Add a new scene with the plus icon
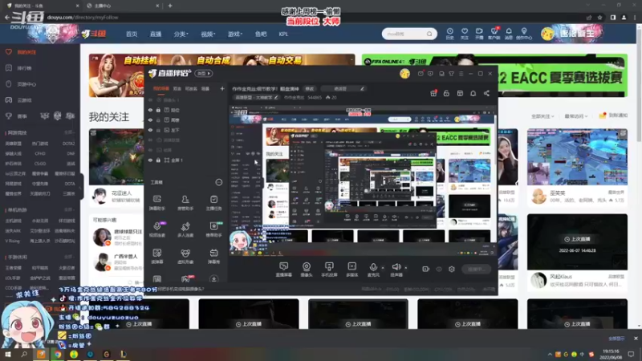The height and width of the screenshot is (361, 642). coord(222,88)
